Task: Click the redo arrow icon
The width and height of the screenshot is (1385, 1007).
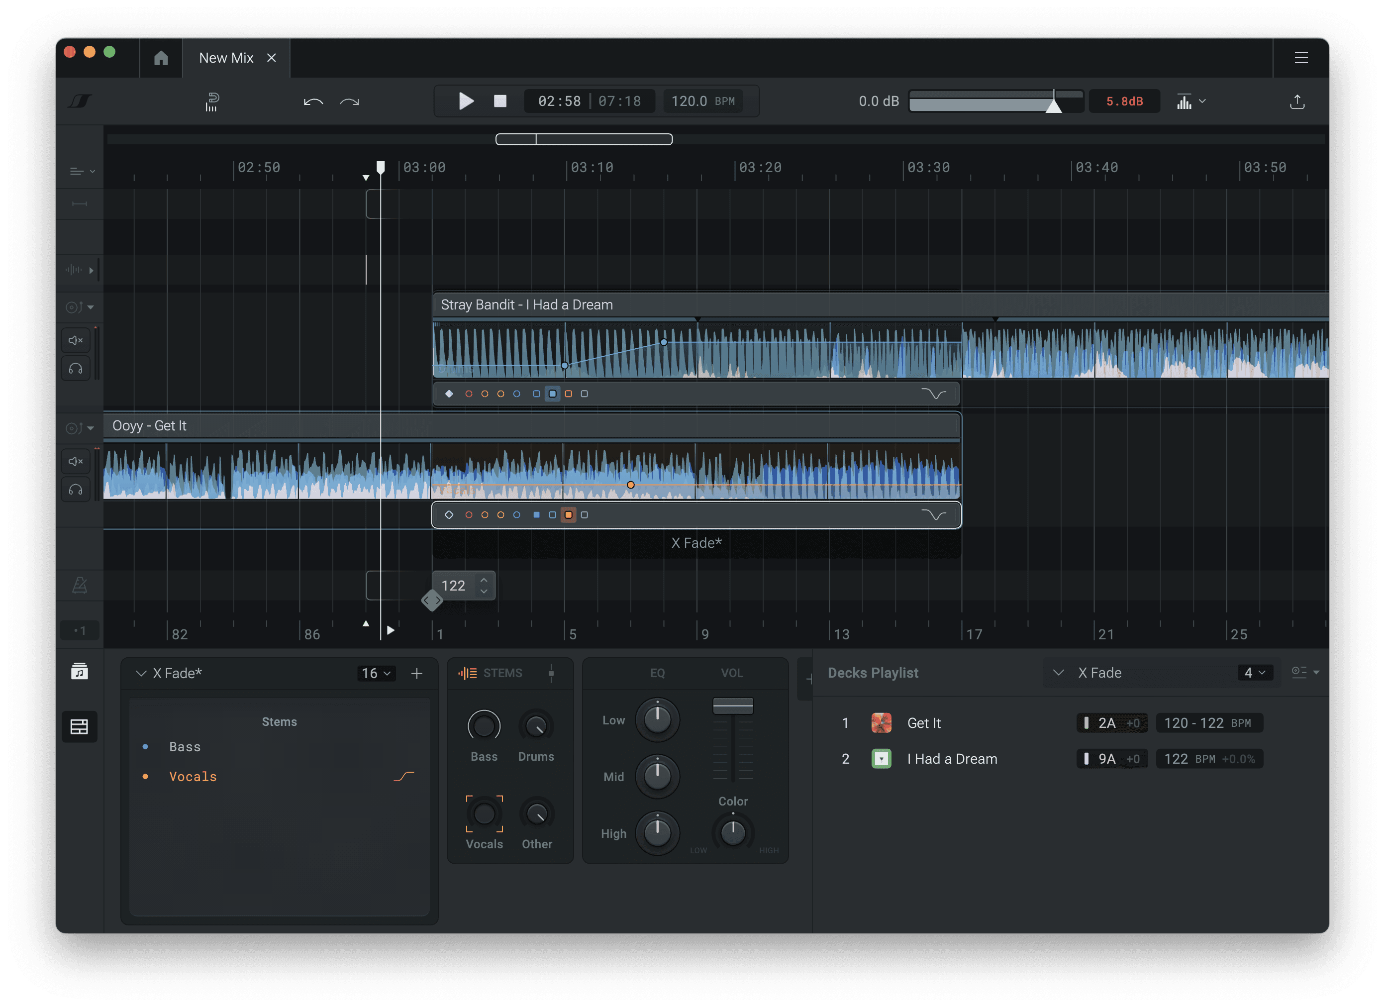Action: point(349,101)
